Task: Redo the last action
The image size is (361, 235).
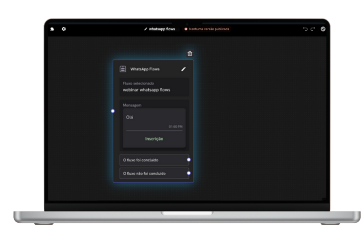Action: (x=313, y=29)
